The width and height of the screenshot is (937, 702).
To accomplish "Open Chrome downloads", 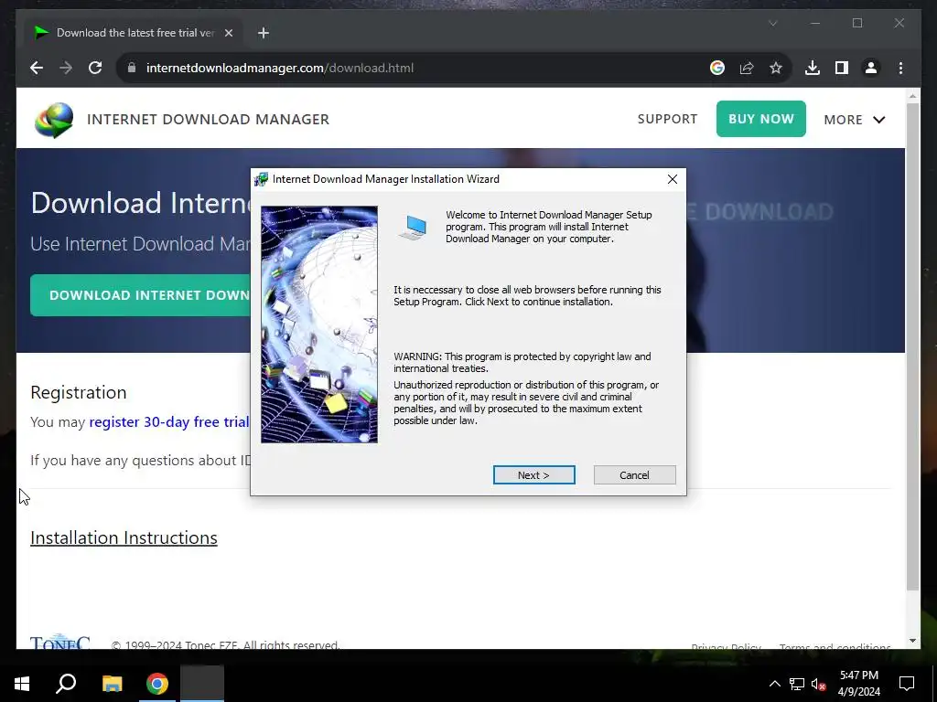I will click(x=813, y=68).
